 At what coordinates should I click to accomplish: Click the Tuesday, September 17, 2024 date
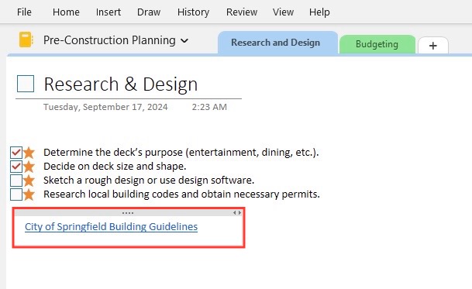click(x=105, y=107)
